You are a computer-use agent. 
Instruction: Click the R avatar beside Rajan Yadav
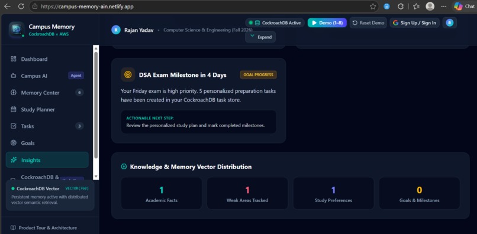click(x=116, y=30)
